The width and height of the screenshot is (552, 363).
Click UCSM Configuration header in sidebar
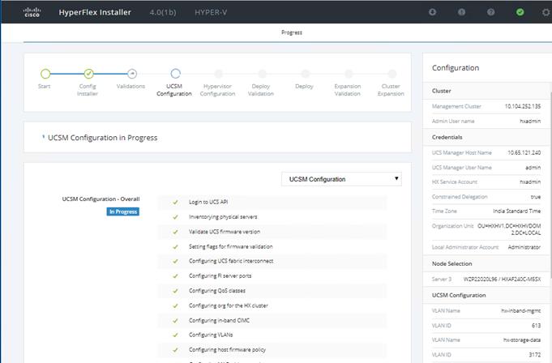[x=459, y=295]
